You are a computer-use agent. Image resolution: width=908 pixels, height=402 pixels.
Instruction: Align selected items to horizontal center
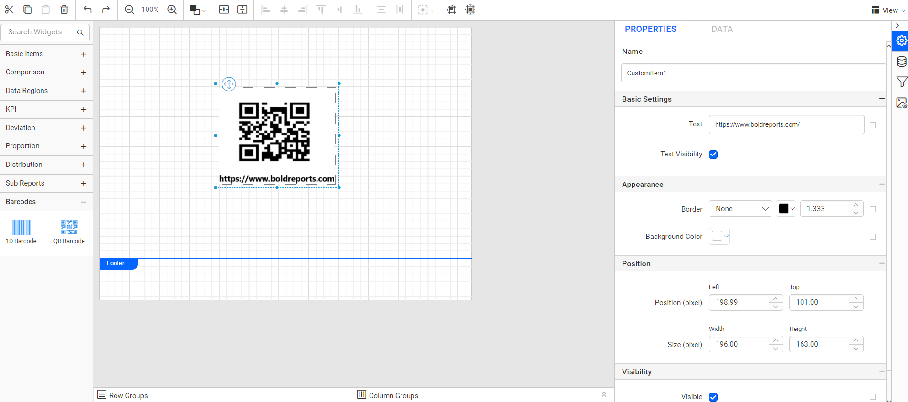[284, 10]
